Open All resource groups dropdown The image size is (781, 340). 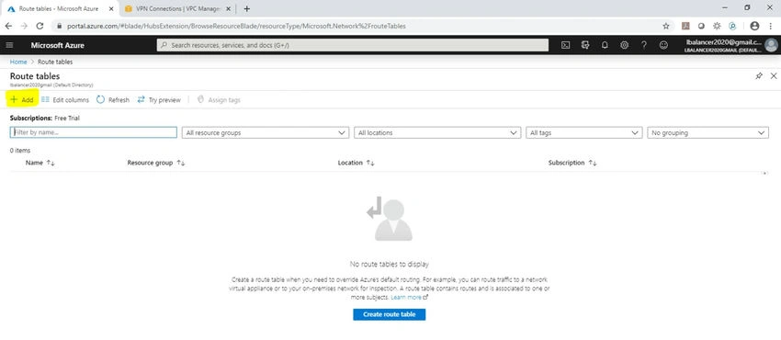(265, 133)
